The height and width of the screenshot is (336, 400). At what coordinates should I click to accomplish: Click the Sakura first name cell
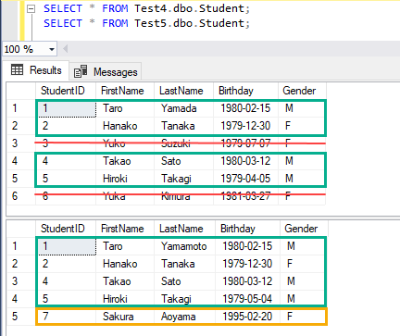[x=125, y=317]
